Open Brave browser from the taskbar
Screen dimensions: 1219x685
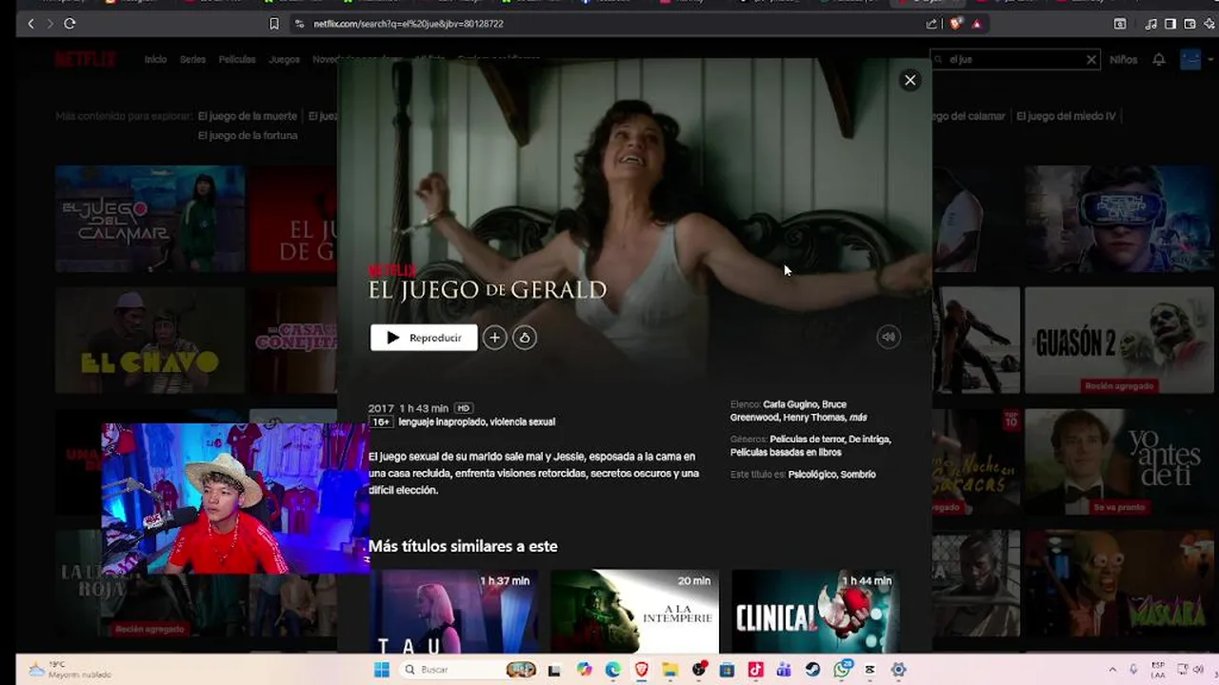pyautogui.click(x=642, y=670)
